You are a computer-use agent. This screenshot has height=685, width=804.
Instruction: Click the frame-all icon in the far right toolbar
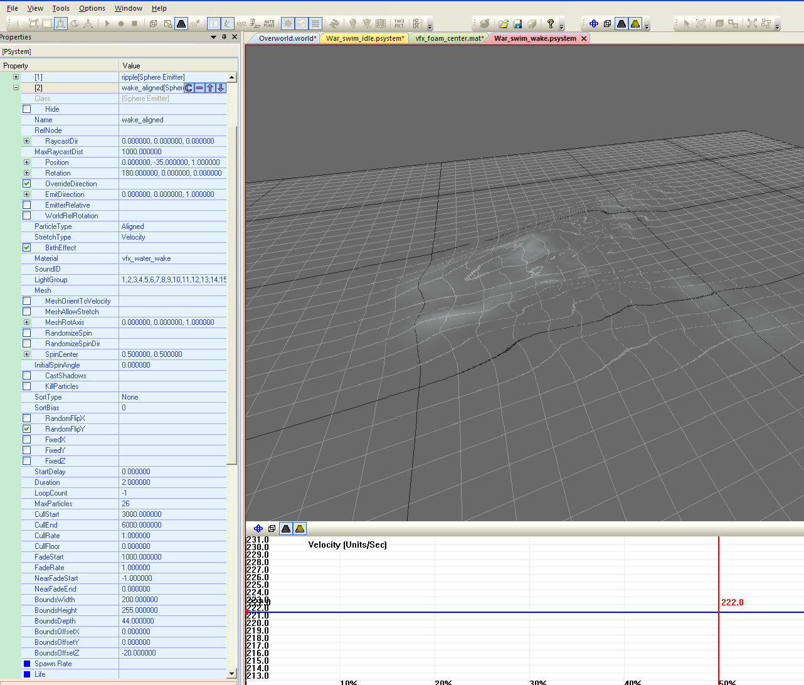coord(752,24)
